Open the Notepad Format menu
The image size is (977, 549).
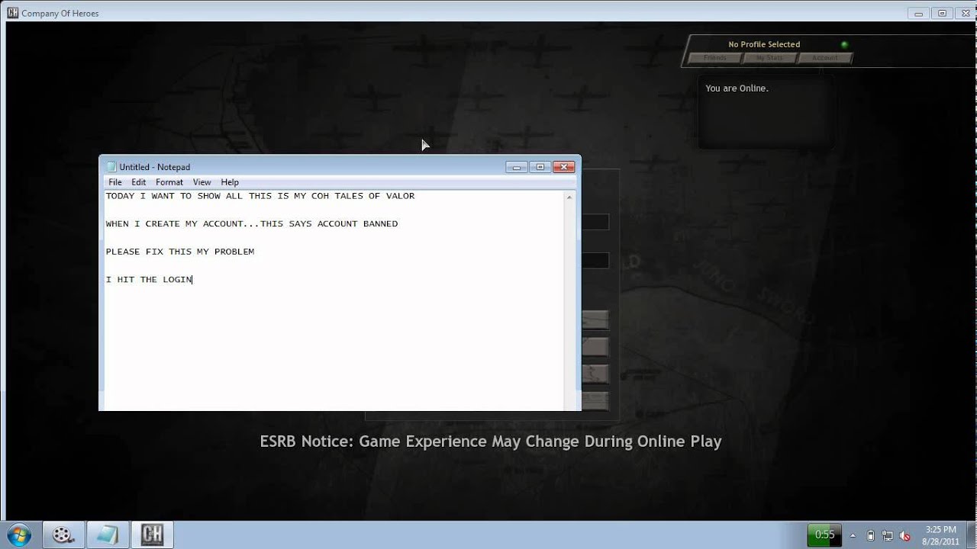tap(169, 182)
